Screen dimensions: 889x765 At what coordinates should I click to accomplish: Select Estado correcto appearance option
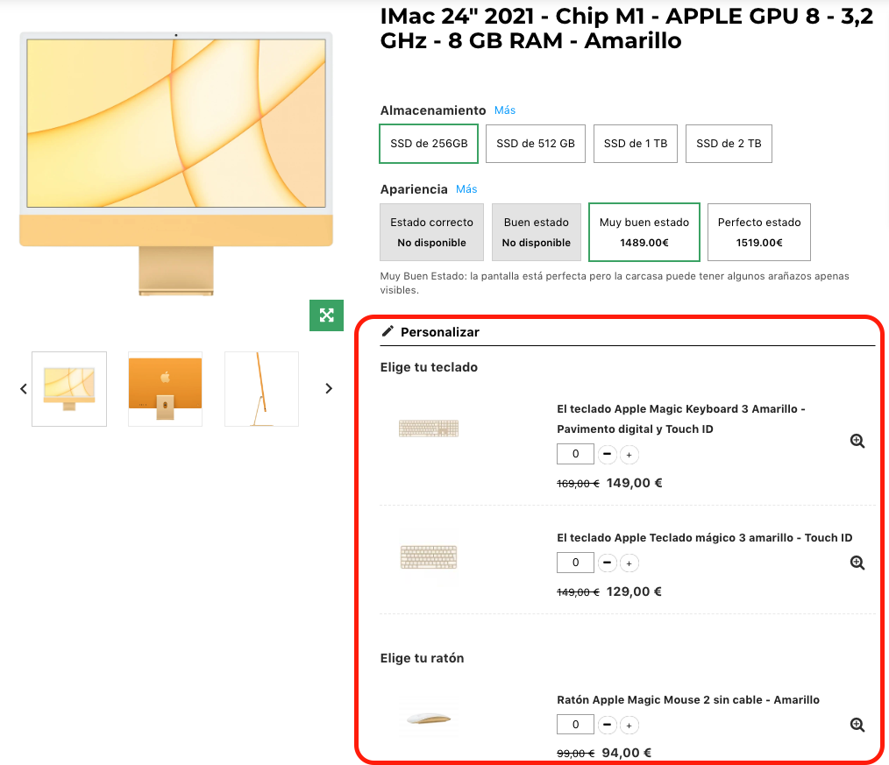pyautogui.click(x=431, y=232)
